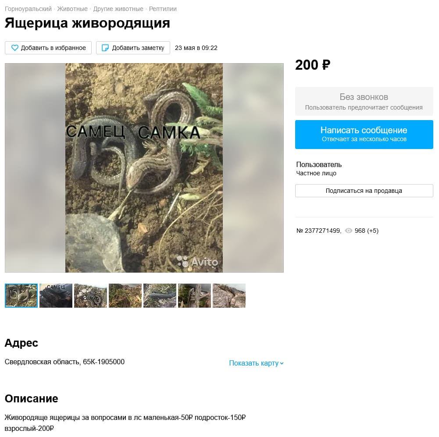The image size is (439, 437).
Task: Click the eye views icon near 968
Action: click(x=348, y=231)
